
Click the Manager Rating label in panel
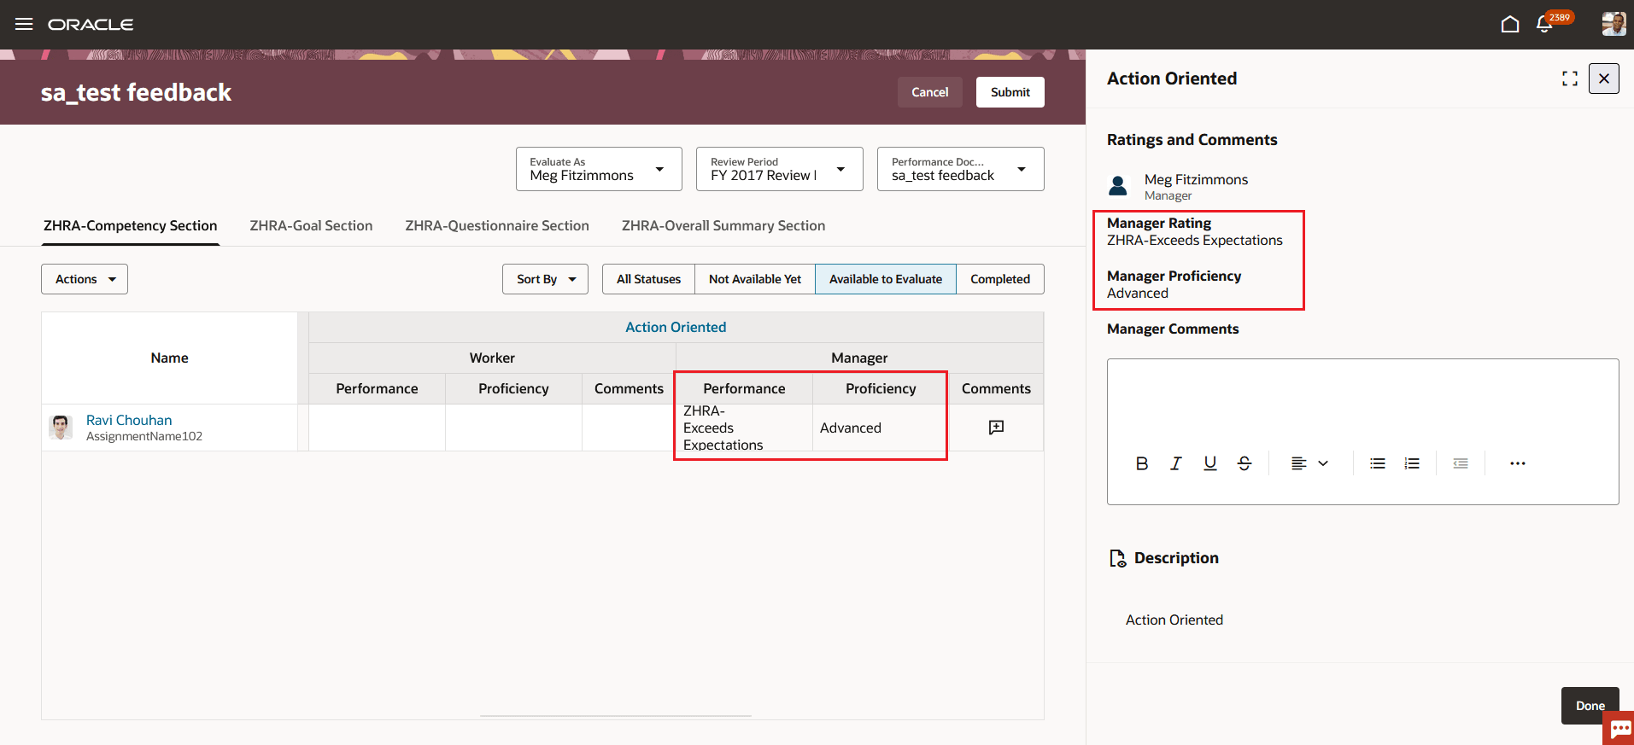point(1159,223)
